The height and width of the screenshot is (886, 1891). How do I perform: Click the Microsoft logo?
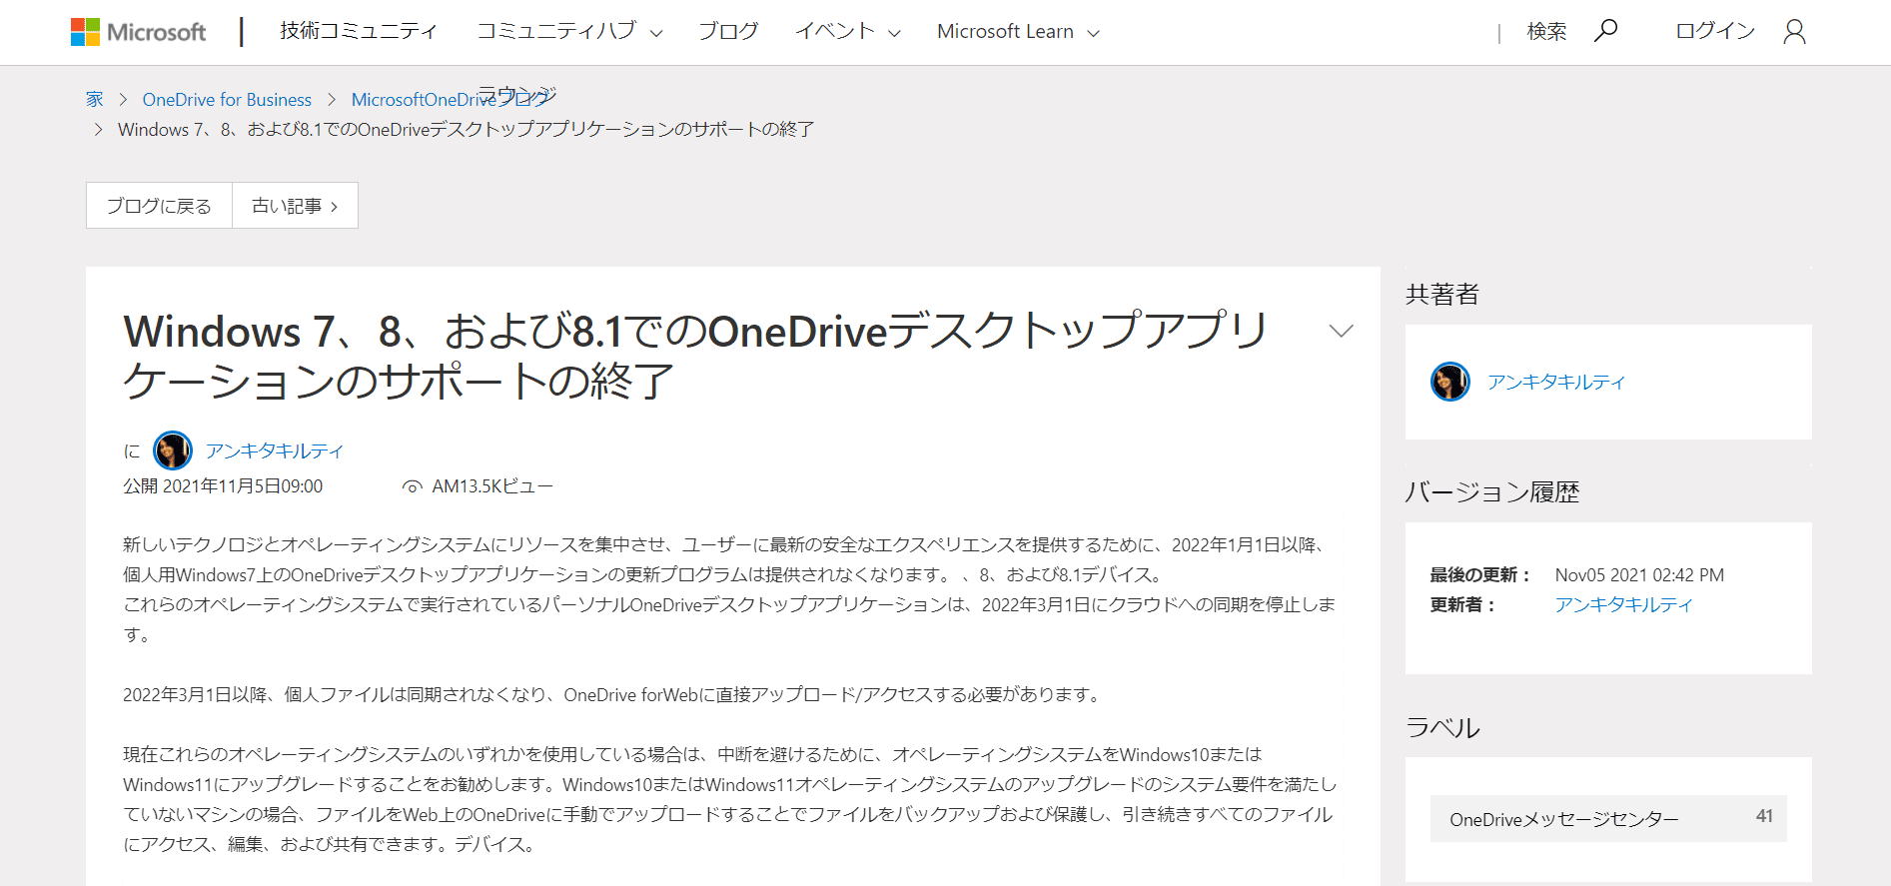[138, 32]
